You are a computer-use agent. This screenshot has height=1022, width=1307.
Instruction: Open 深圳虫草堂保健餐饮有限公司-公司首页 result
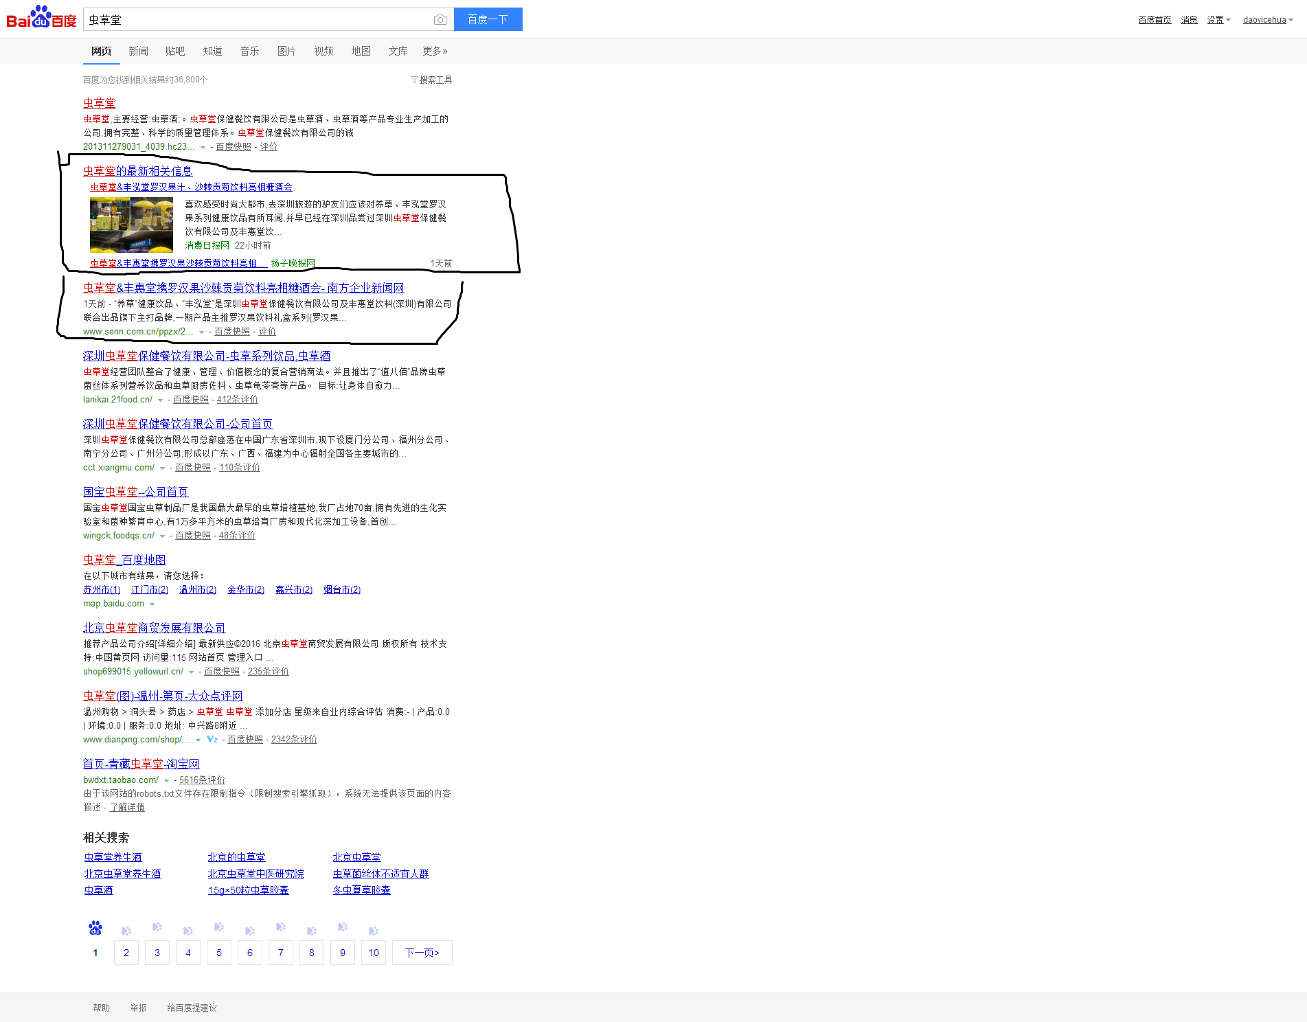coord(178,424)
